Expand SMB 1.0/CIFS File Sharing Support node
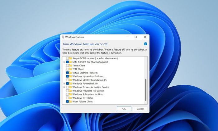The image size is (218, 131). 64,62
